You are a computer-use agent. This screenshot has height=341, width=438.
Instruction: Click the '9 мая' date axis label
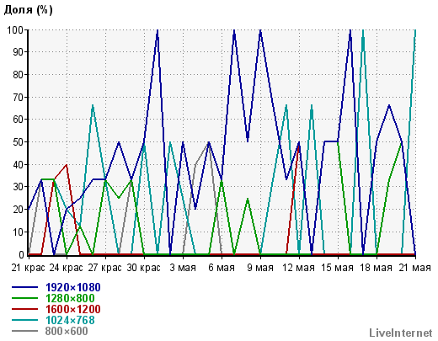pos(260,268)
